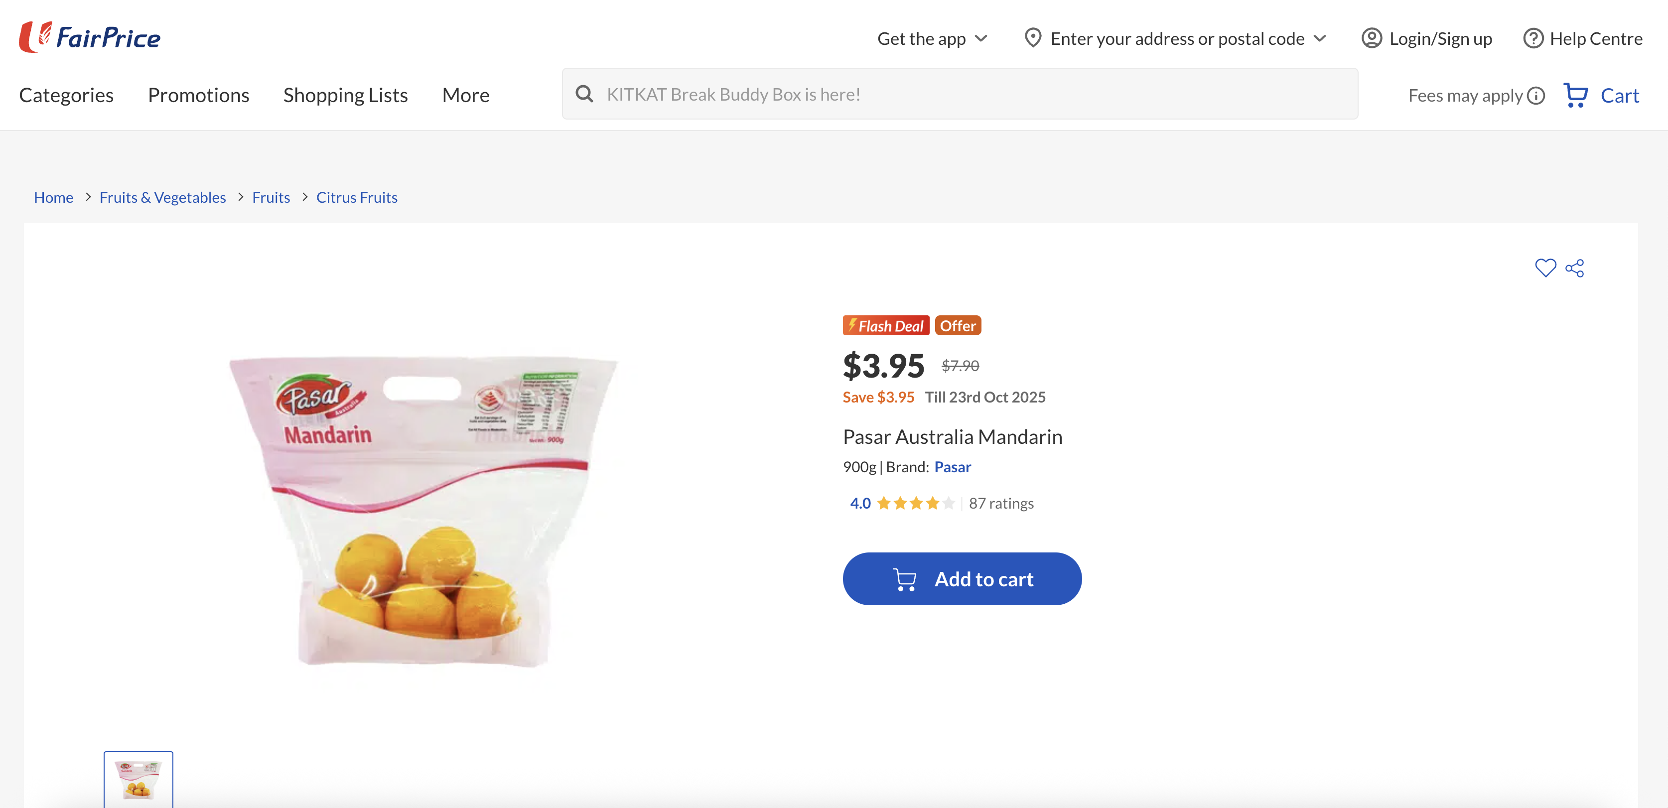Image resolution: width=1668 pixels, height=808 pixels.
Task: Toggle the wishlist heart for this mandarin
Action: (x=1546, y=268)
